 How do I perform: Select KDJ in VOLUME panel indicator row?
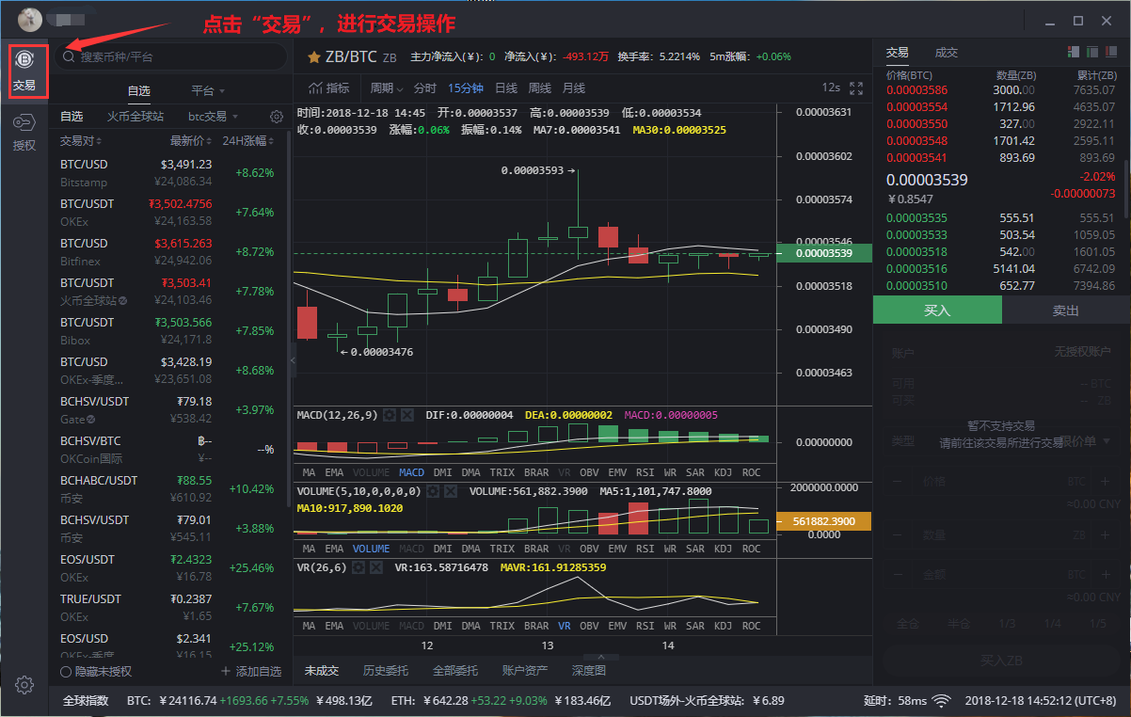pos(723,549)
